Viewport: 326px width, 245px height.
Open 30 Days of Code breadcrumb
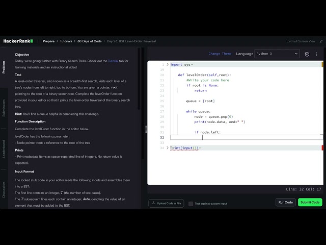click(90, 41)
